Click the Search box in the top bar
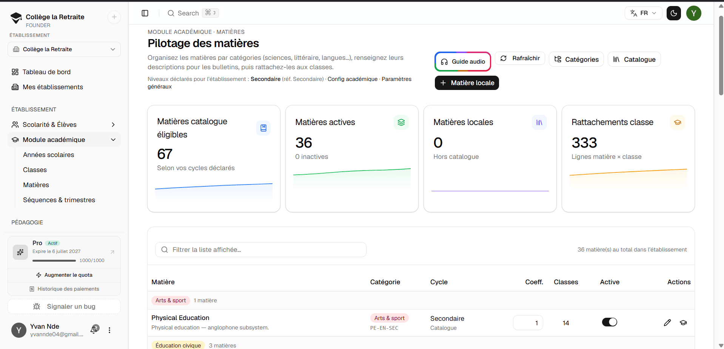 click(x=193, y=13)
